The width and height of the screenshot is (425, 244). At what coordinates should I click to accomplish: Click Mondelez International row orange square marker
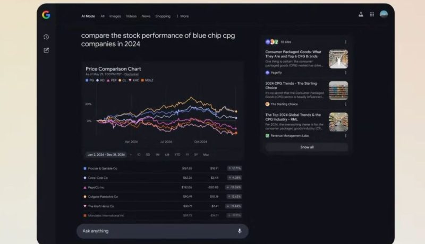[x=85, y=215]
